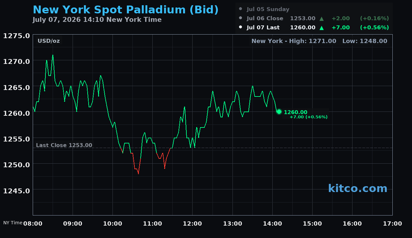Click the 1275.0 y-axis label

(17, 36)
